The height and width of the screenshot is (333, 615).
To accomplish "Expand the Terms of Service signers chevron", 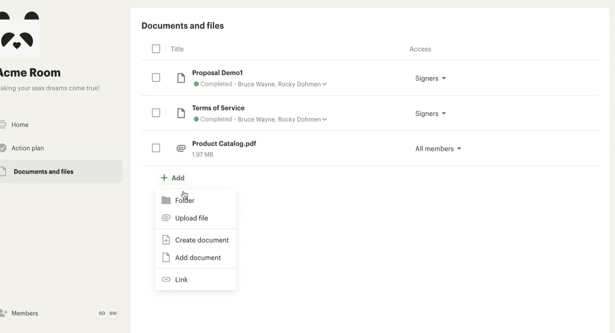I will [x=324, y=119].
